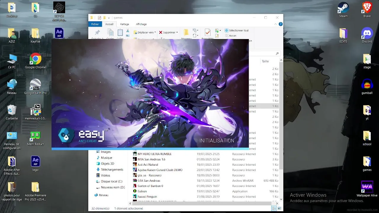
Task: Select the KeyFile folder on the desktop
Action: point(35,35)
